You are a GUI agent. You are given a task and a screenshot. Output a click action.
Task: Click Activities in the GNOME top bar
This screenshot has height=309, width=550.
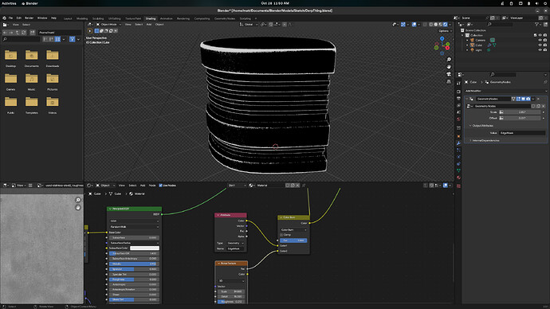point(9,3)
